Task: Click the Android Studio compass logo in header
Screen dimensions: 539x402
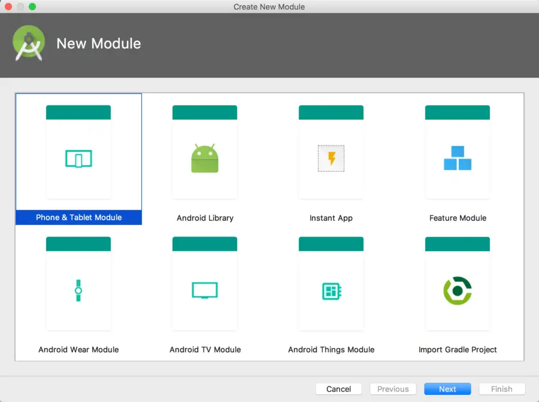Action: click(29, 42)
